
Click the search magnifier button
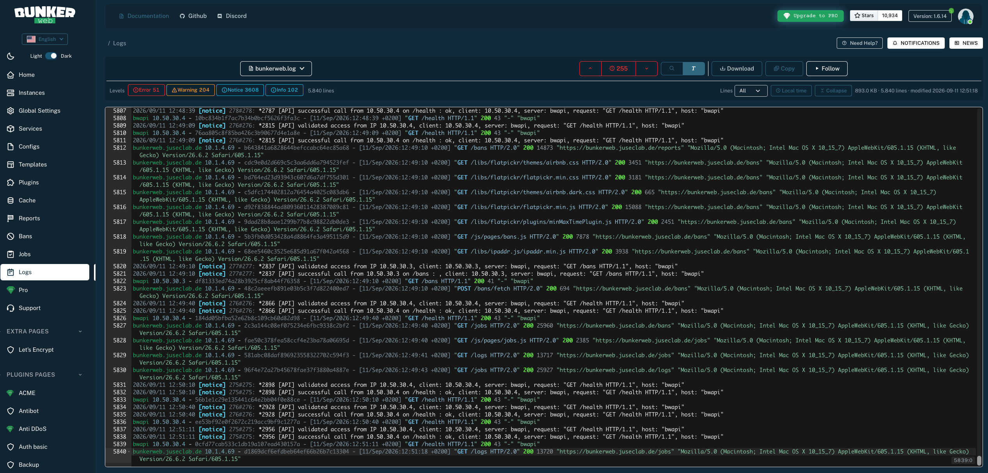click(672, 69)
